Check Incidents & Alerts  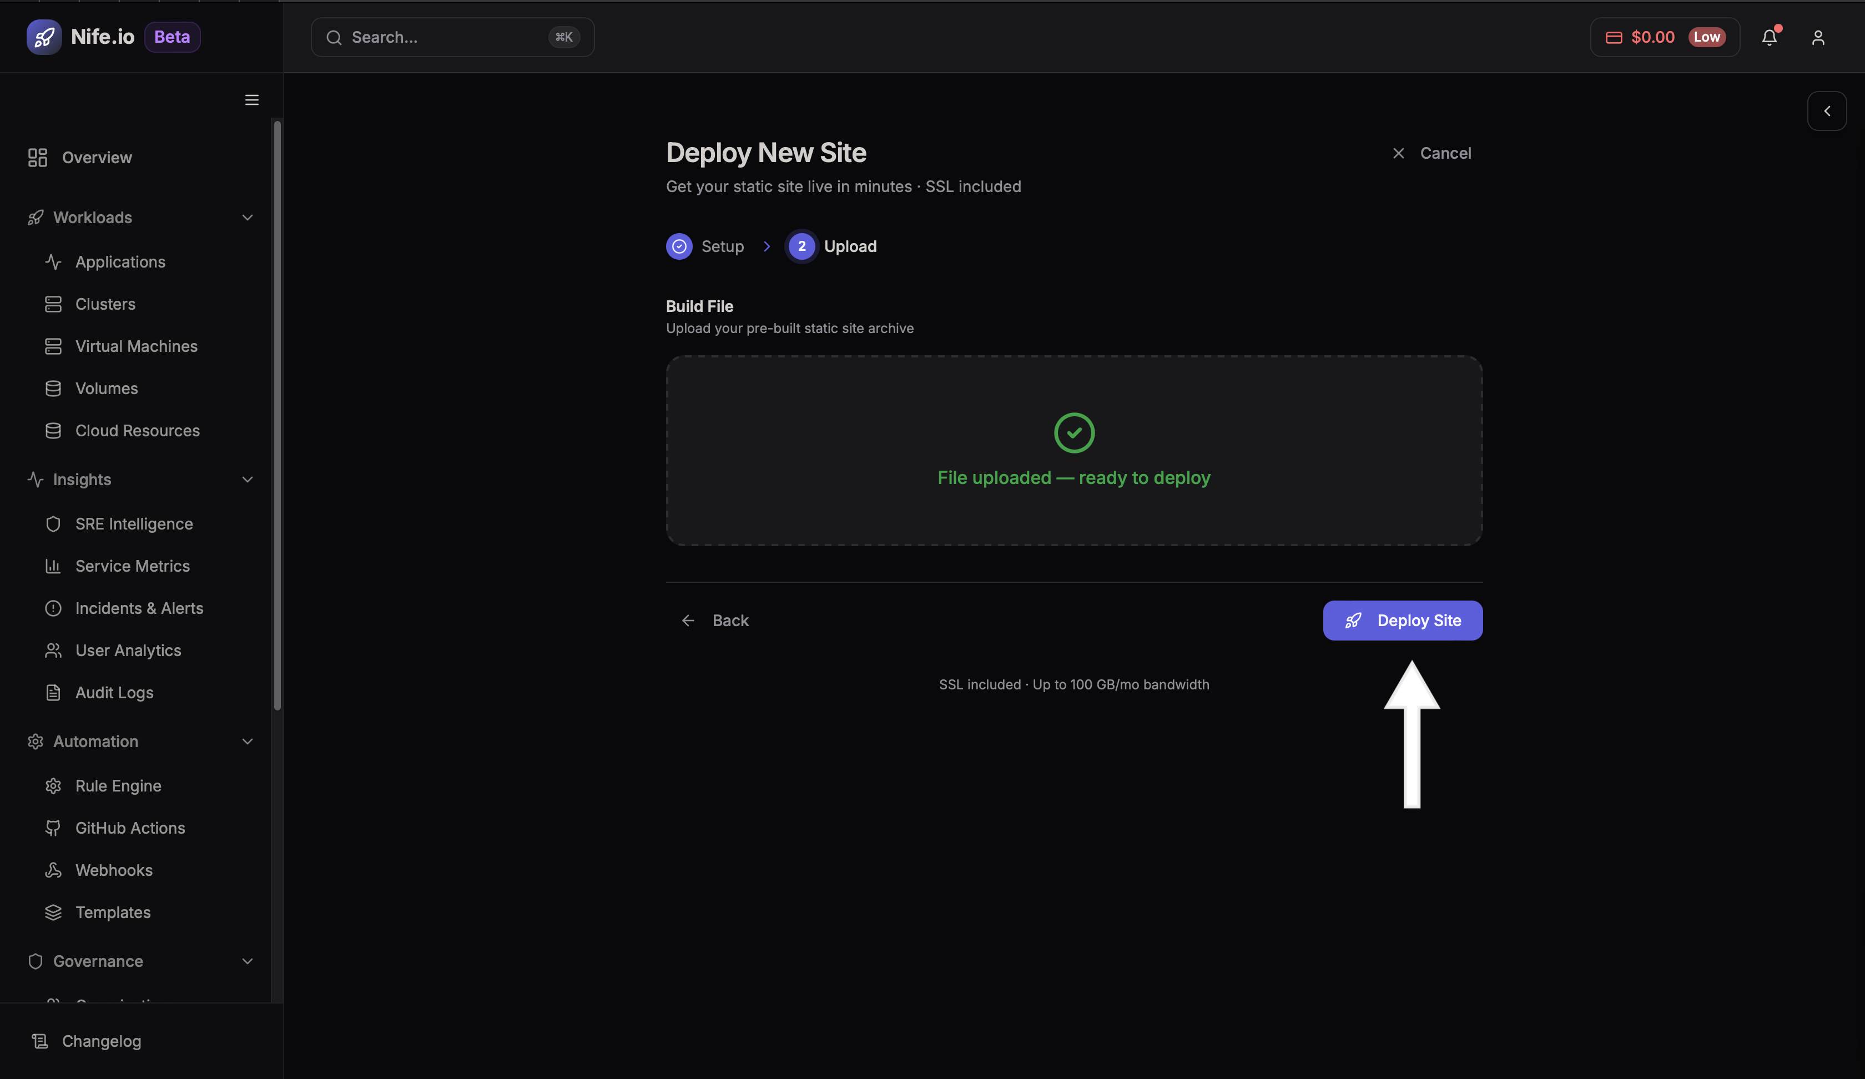139,608
